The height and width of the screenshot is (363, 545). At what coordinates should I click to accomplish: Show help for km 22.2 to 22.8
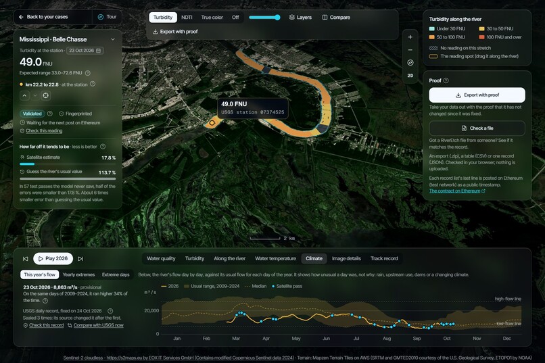coord(93,84)
